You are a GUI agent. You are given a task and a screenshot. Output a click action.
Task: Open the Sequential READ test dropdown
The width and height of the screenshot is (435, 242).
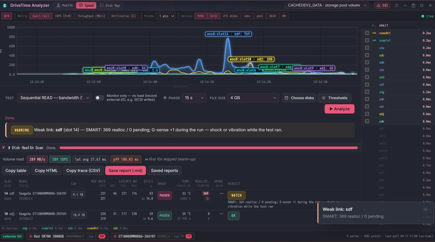(x=54, y=98)
